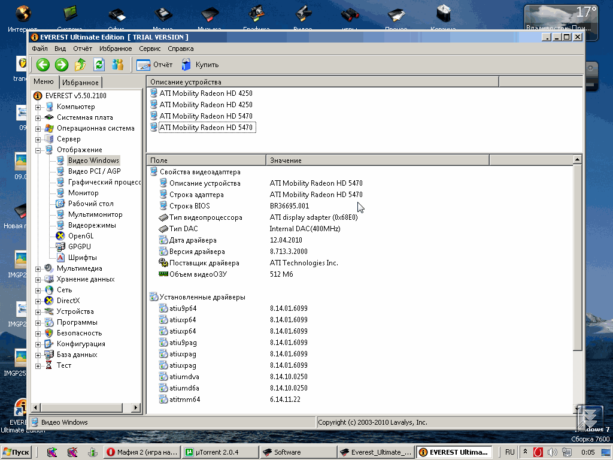Open the Шрифты tree entry
Viewport: 613px width, 460px height.
tap(82, 258)
